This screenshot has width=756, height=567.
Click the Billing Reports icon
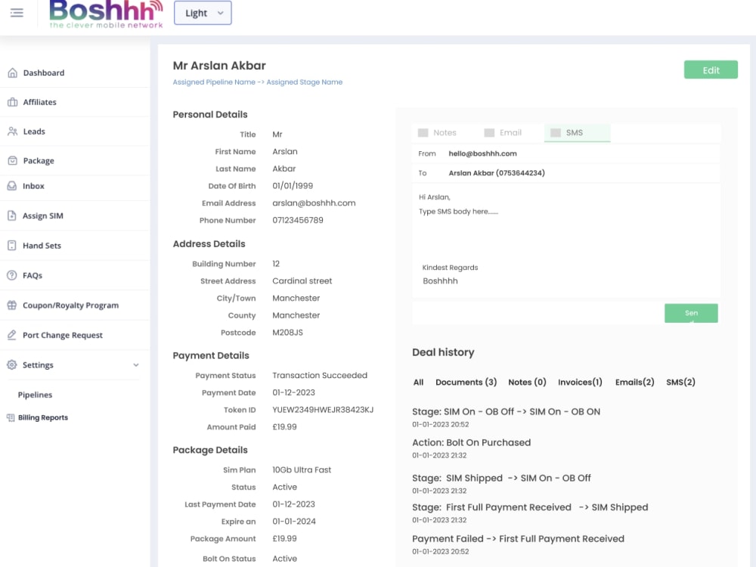11,417
